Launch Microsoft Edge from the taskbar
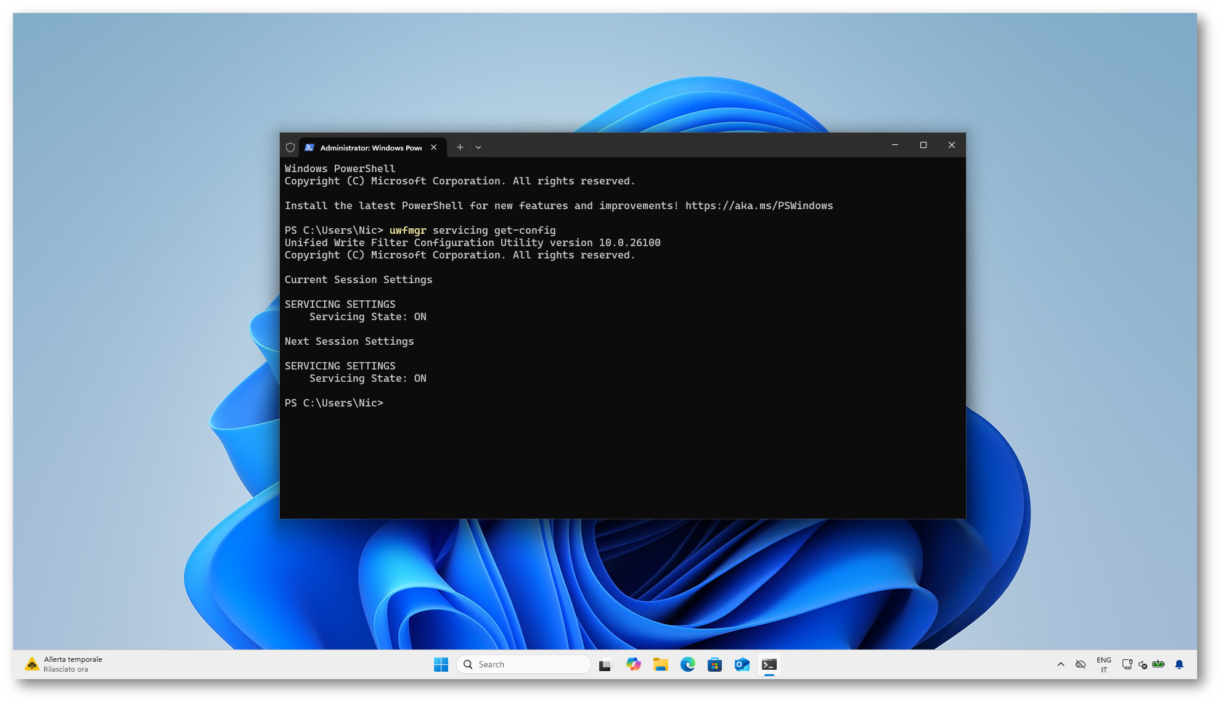The height and width of the screenshot is (705, 1223). 688,664
